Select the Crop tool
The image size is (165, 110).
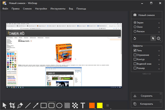[x=12, y=105]
